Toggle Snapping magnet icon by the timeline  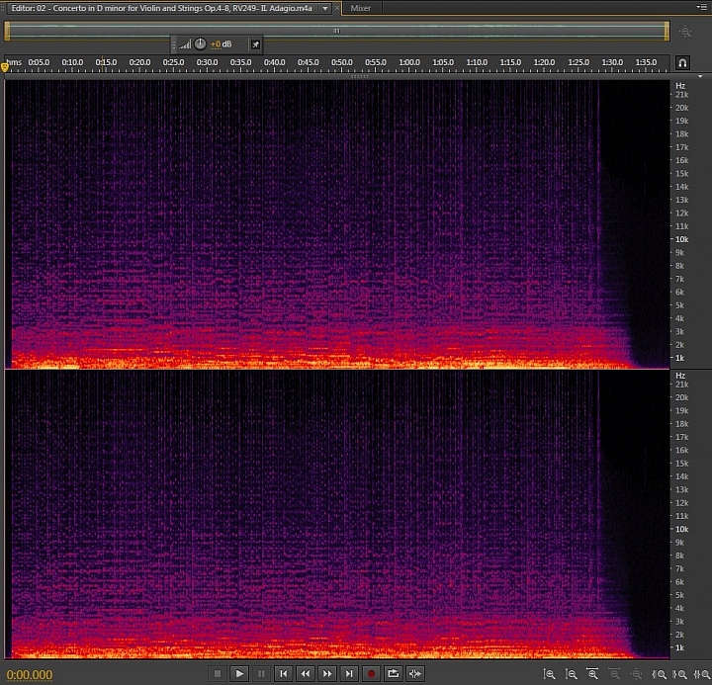pyautogui.click(x=682, y=62)
